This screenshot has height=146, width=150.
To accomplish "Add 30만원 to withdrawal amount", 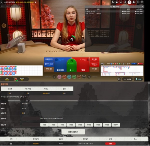I will coord(80,125).
